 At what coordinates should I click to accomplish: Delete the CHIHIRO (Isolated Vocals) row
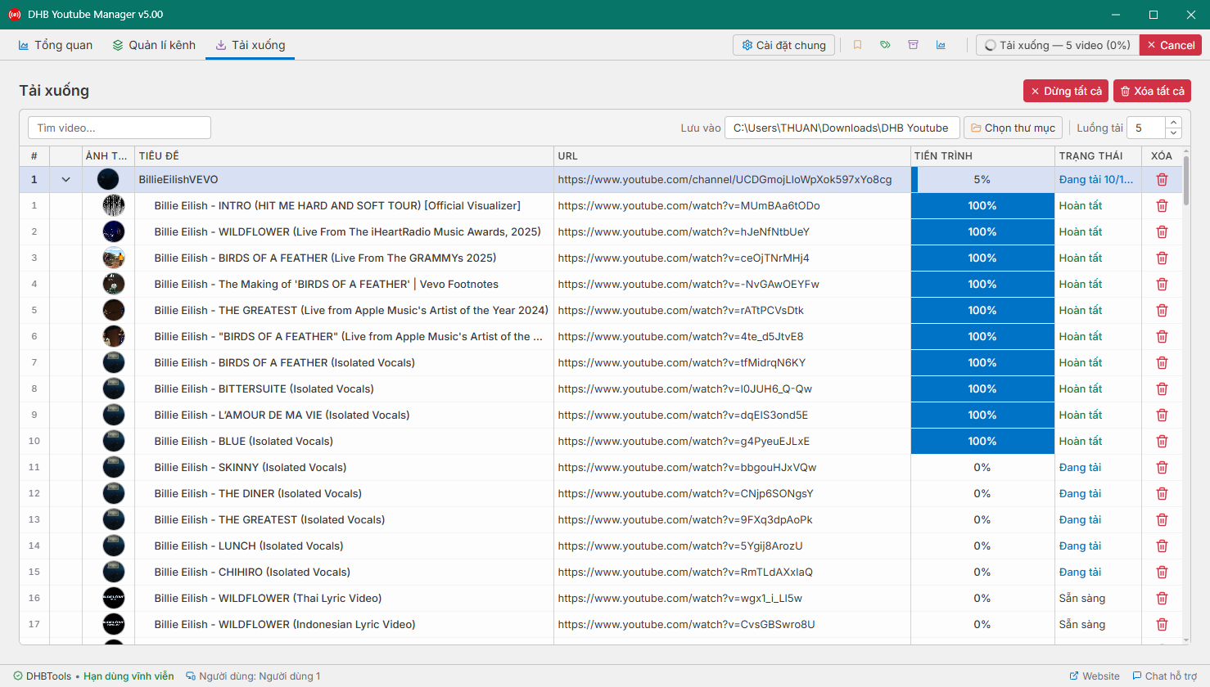(1162, 572)
